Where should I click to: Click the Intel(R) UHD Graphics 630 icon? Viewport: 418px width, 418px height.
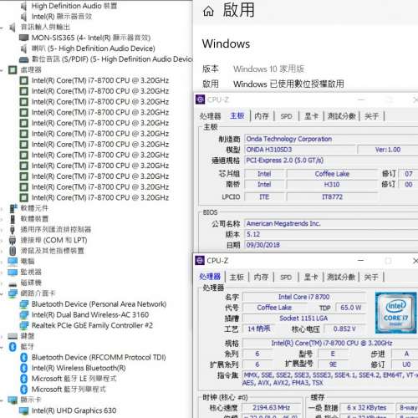(x=24, y=410)
